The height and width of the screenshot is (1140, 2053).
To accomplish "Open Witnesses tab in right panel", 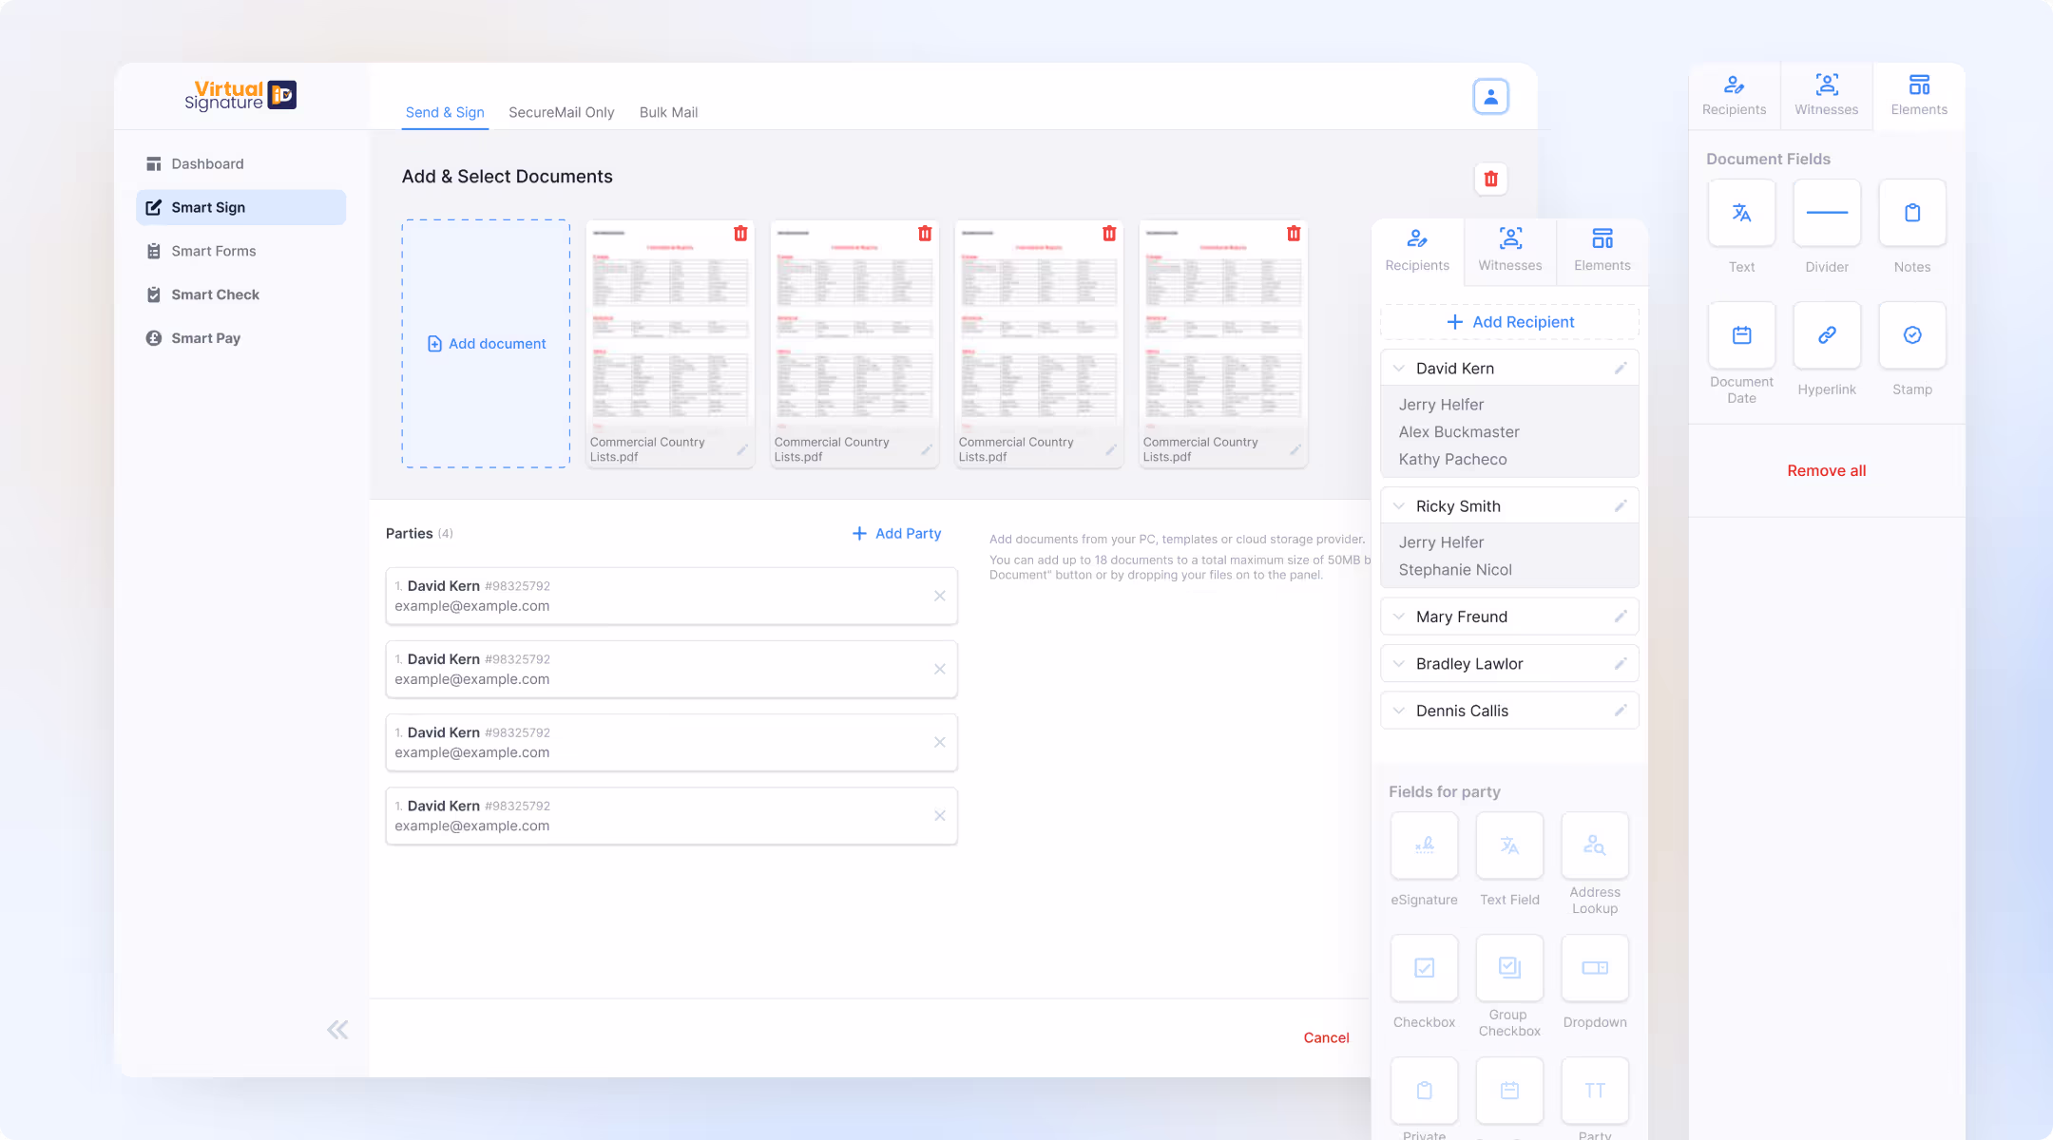I will [x=1826, y=95].
